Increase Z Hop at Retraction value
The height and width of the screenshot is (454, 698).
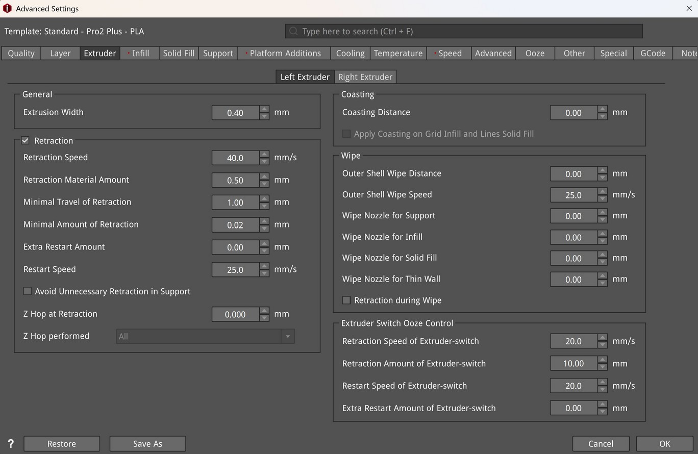click(264, 311)
